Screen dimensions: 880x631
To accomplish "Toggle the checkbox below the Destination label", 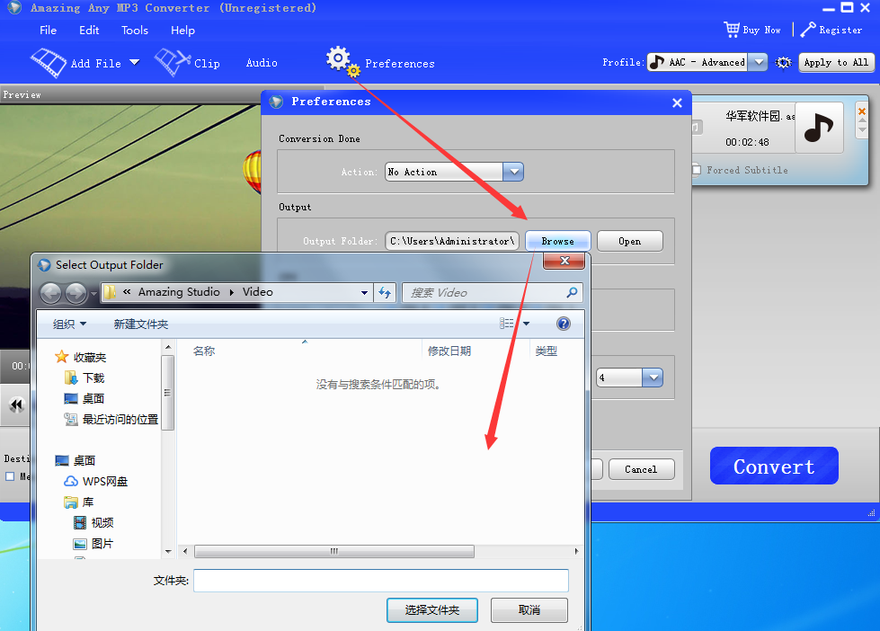I will point(12,476).
